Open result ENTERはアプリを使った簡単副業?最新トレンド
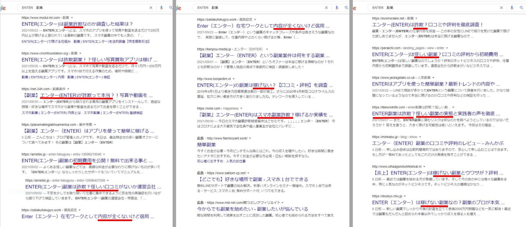This screenshot has width=526, height=227. pyautogui.click(x=436, y=84)
